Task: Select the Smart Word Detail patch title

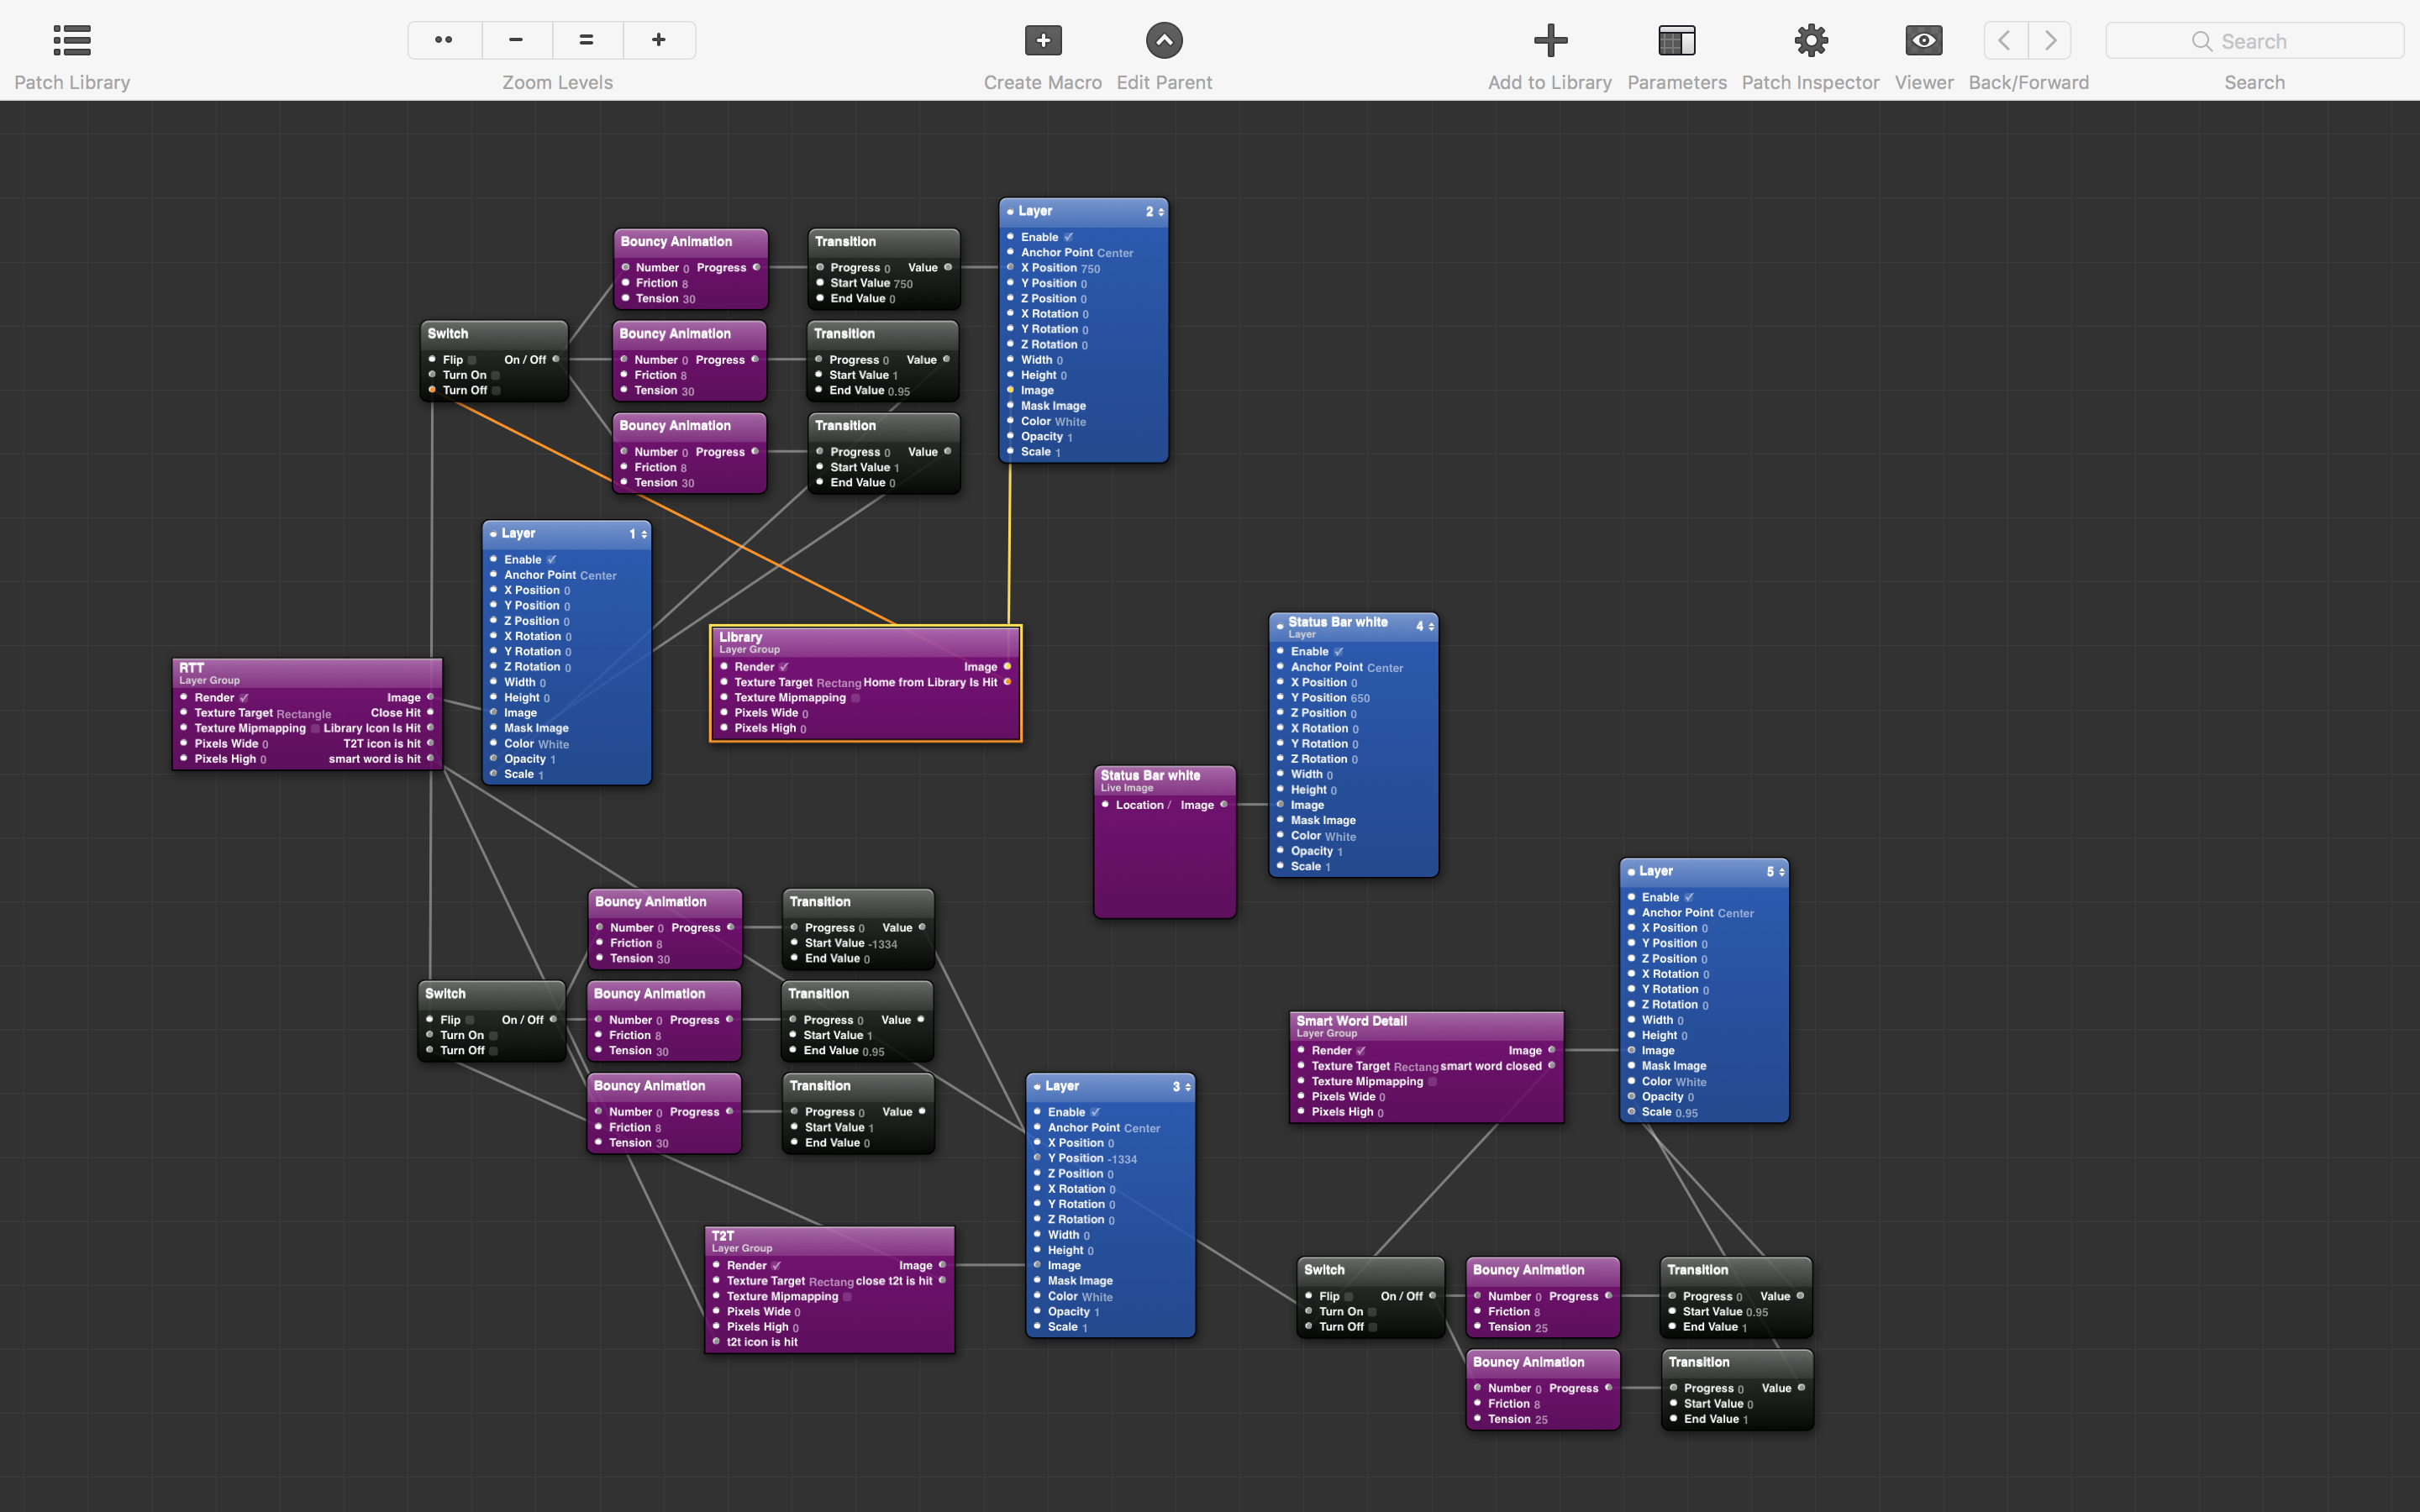Action: pyautogui.click(x=1351, y=1021)
